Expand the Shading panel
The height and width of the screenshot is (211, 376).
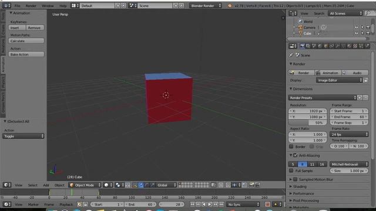(300, 186)
